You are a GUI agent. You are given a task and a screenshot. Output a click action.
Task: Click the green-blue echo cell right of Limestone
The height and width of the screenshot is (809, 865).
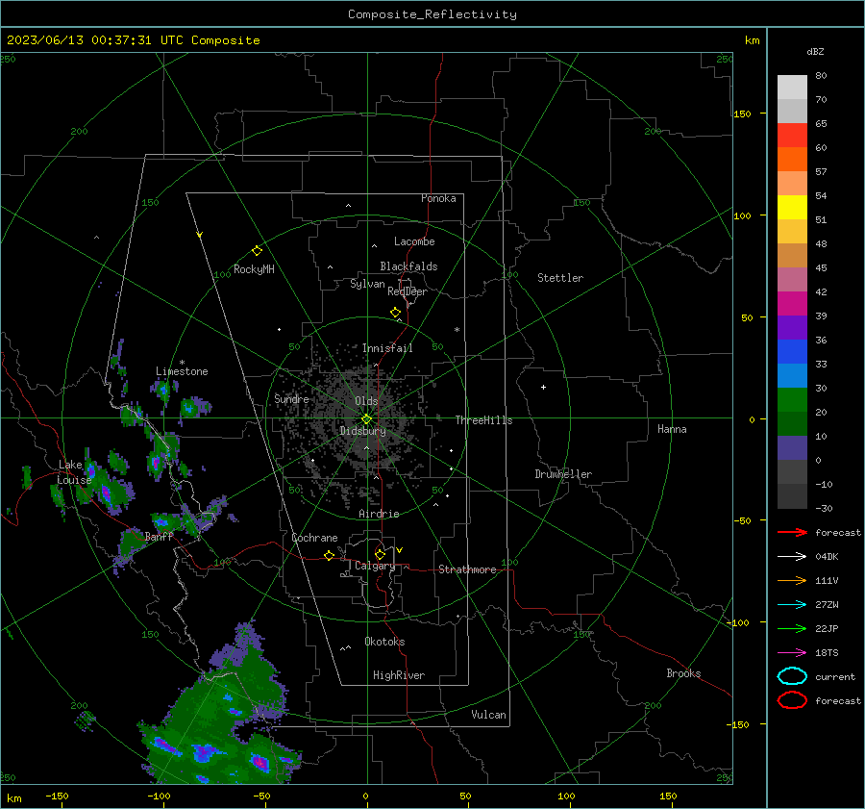(195, 408)
